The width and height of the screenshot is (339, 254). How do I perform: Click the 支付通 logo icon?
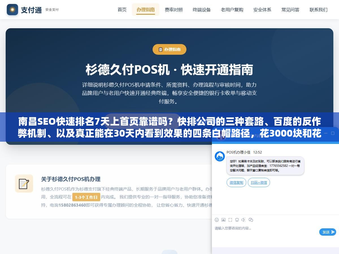click(x=12, y=10)
